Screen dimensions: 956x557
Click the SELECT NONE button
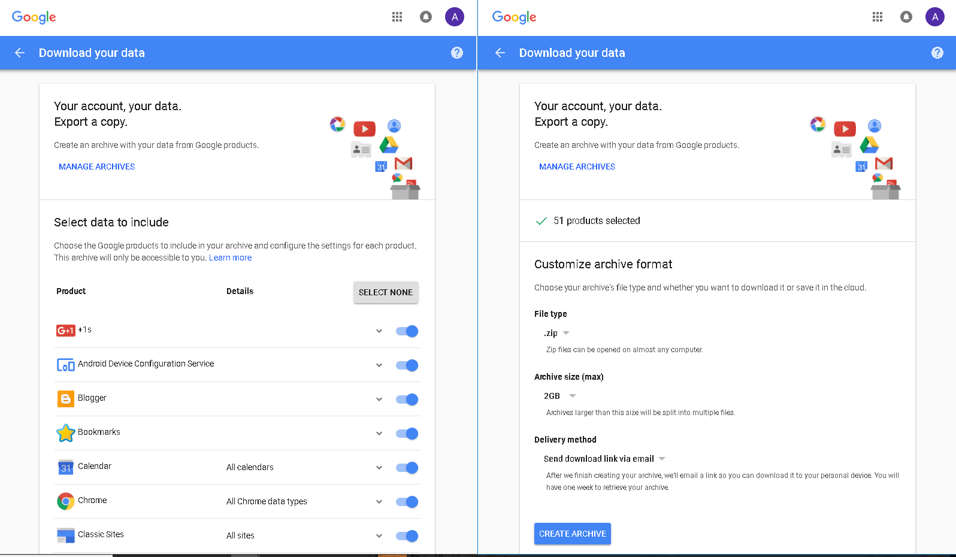pos(386,292)
